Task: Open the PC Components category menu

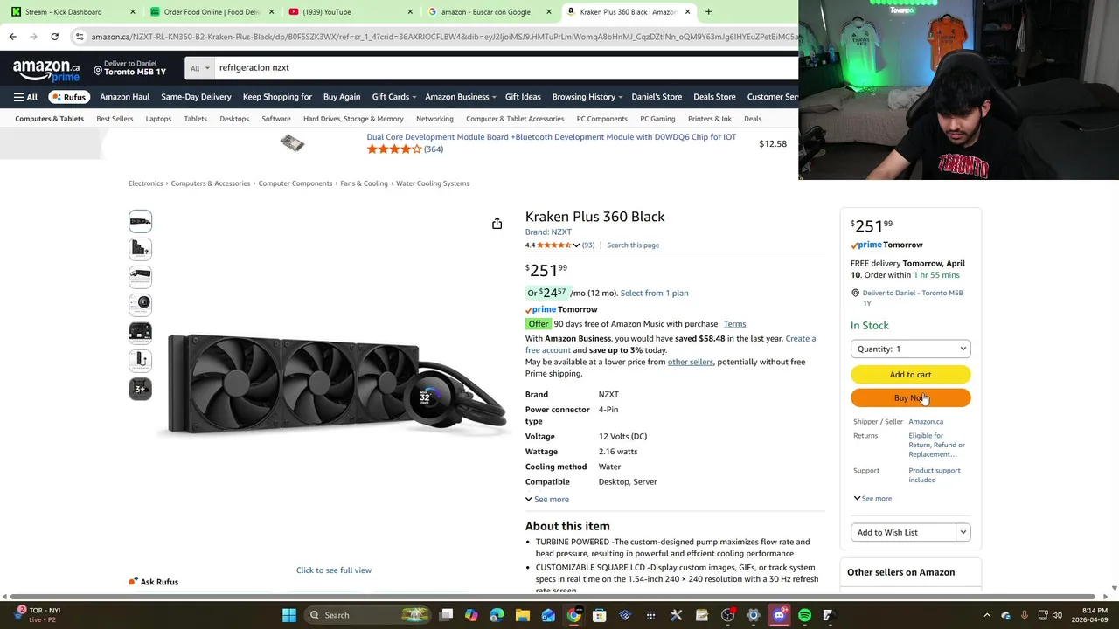Action: [x=601, y=119]
